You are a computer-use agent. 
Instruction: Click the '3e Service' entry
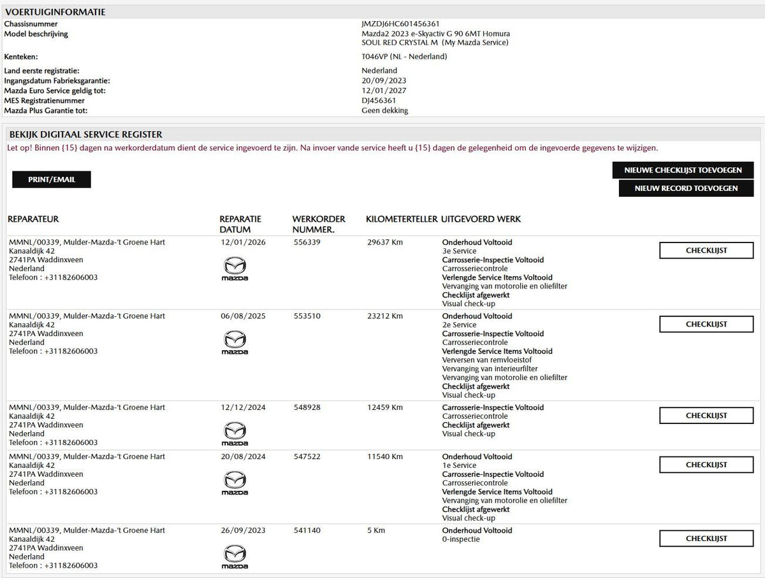[459, 251]
